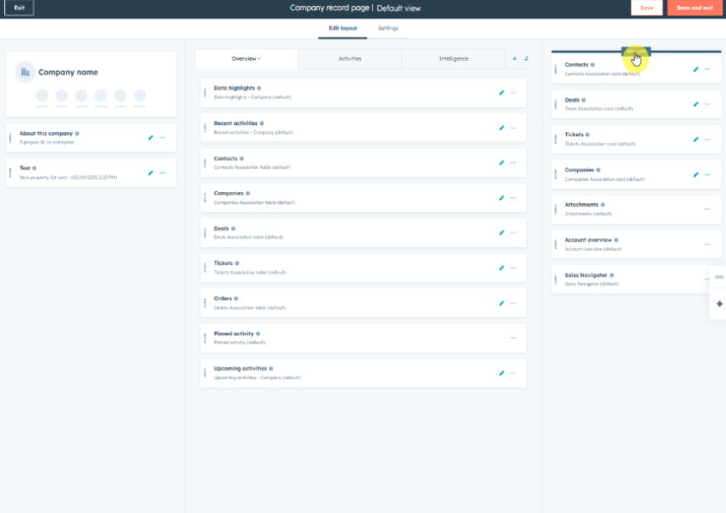Edit the Deals card in the right sidebar
The image size is (726, 513).
click(696, 104)
